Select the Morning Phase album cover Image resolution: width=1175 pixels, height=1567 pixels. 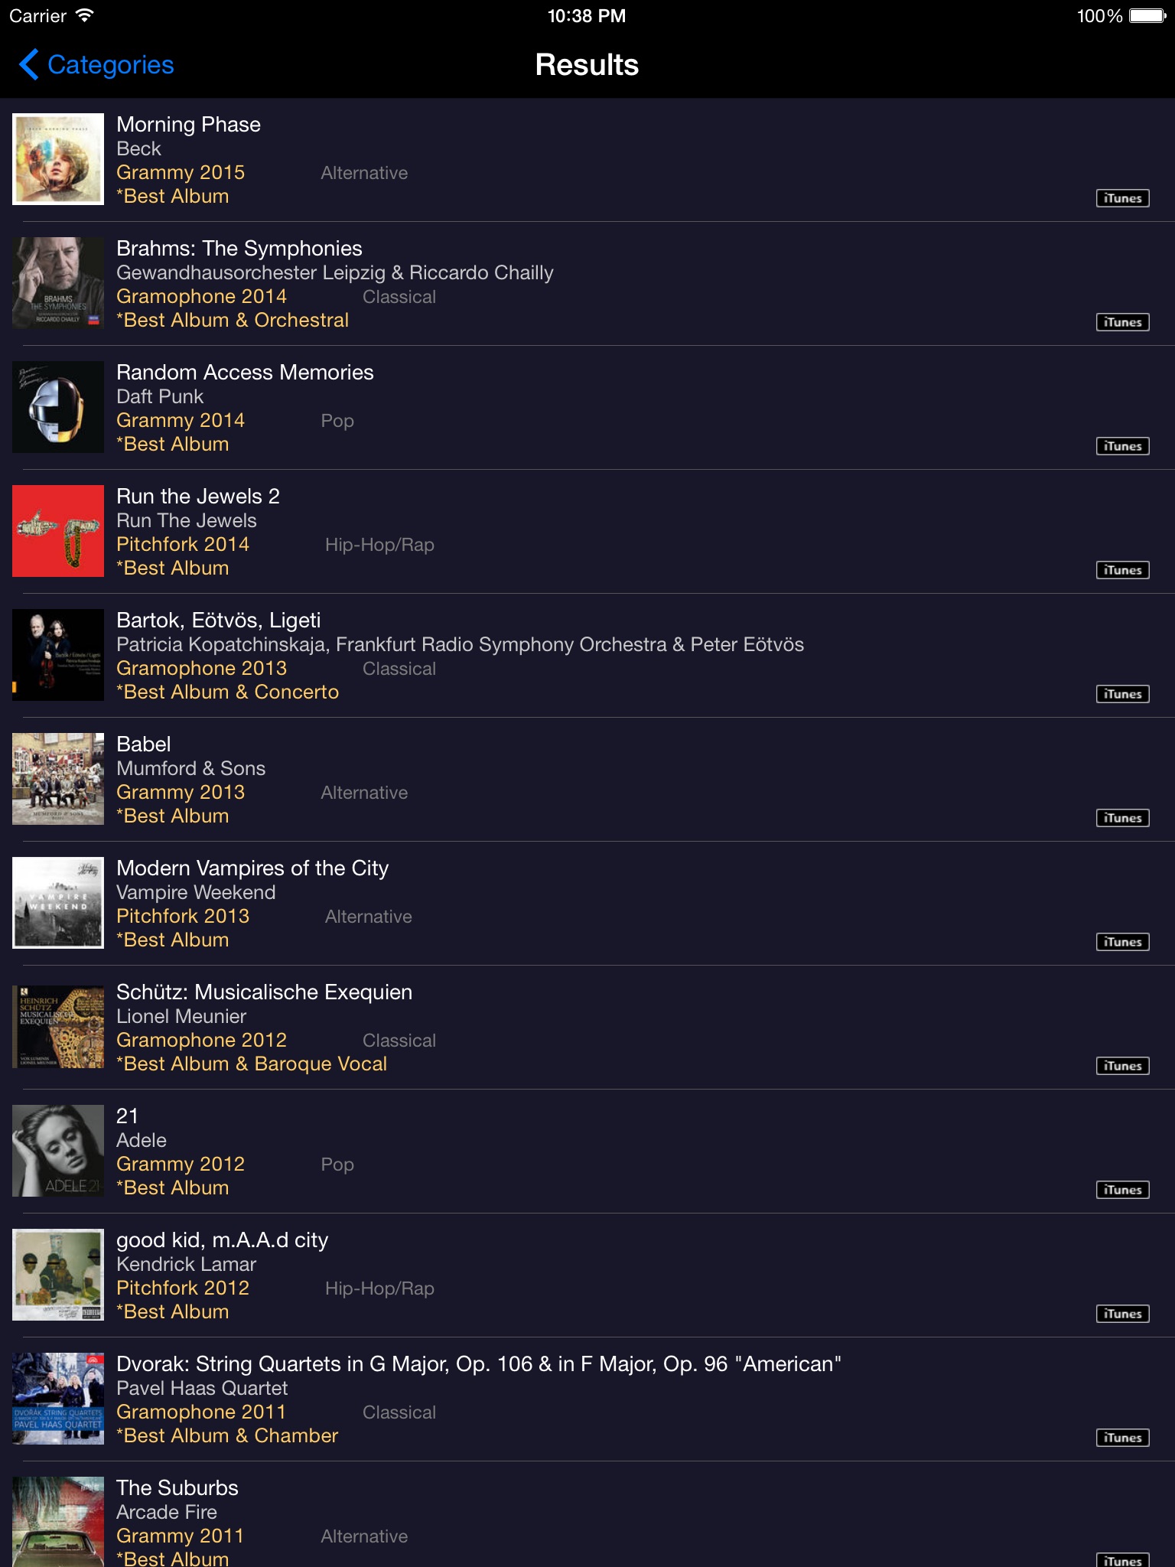58,159
